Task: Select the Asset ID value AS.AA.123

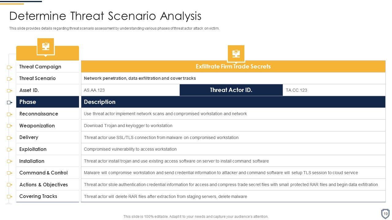Action: [94, 90]
